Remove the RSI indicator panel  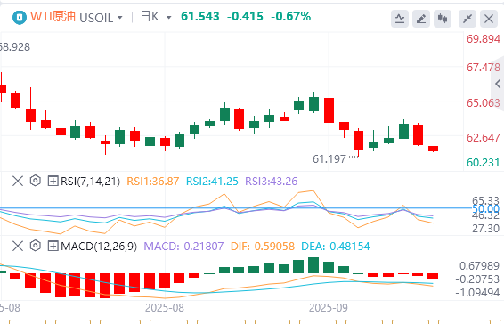point(18,181)
